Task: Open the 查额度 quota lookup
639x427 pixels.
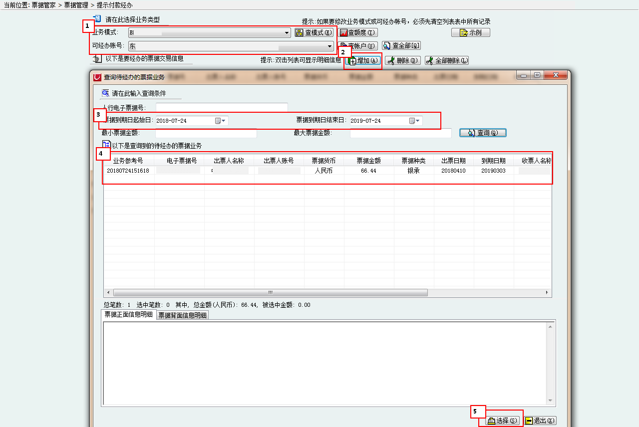Action: (x=358, y=33)
